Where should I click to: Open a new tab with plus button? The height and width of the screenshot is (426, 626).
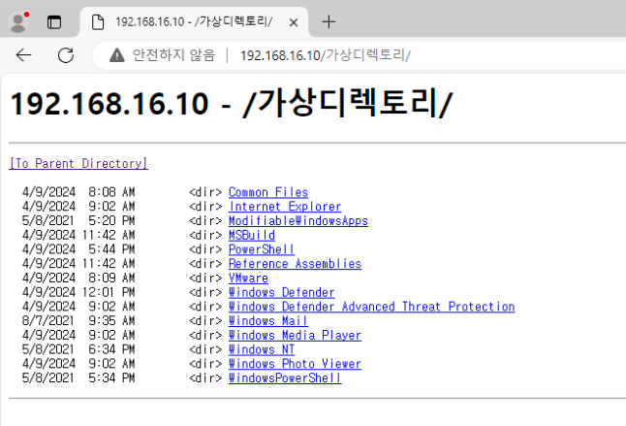329,22
